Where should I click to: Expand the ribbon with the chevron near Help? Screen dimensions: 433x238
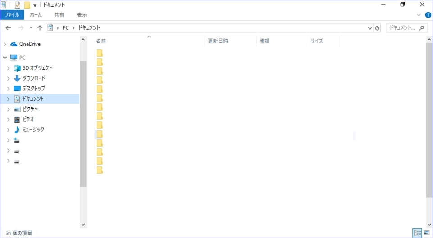tap(419, 15)
